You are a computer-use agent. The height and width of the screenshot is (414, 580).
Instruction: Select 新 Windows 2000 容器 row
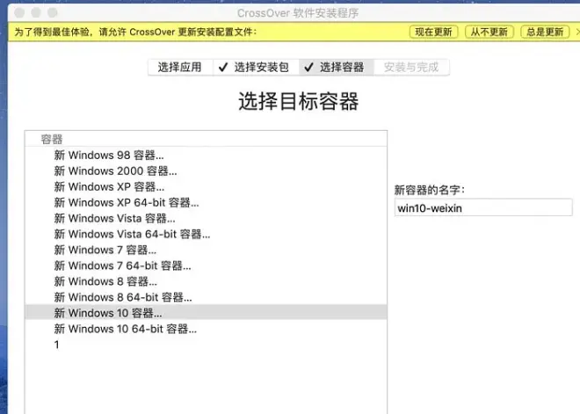coord(206,171)
